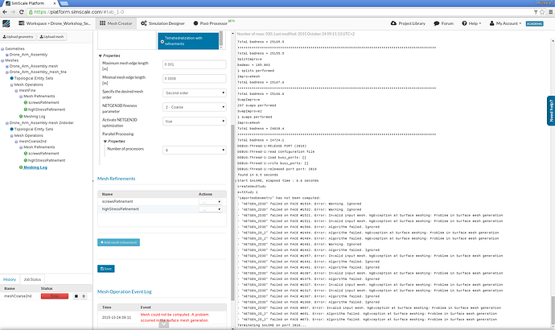Click Topological Entity Sets icon under mesh 2ndorder
Image resolution: width=555 pixels, height=330 pixels.
[x=12, y=130]
